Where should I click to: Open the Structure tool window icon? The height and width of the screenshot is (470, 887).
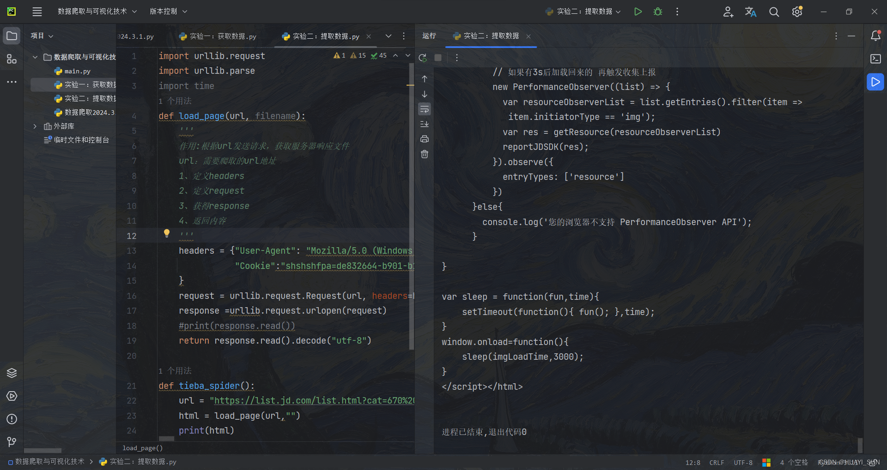click(x=12, y=59)
